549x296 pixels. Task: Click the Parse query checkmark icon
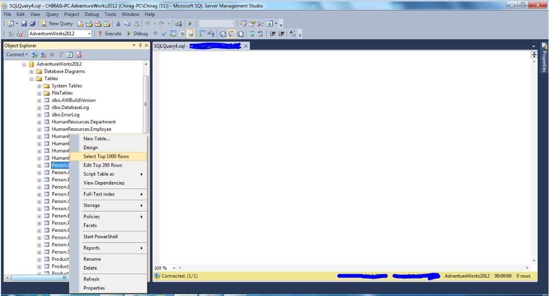coord(163,34)
